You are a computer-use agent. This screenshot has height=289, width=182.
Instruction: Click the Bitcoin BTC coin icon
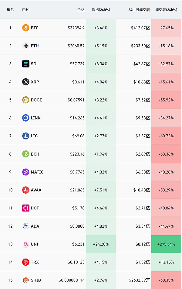[26, 28]
